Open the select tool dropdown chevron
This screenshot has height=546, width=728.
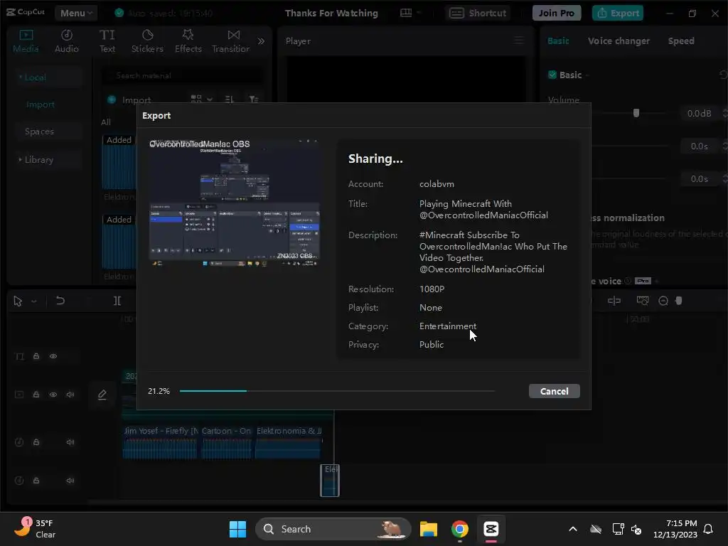pyautogui.click(x=34, y=301)
